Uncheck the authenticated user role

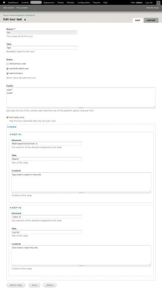pos(7,69)
